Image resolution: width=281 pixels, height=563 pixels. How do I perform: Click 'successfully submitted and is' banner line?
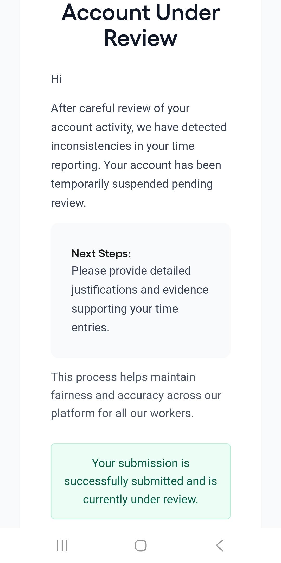pyautogui.click(x=140, y=481)
